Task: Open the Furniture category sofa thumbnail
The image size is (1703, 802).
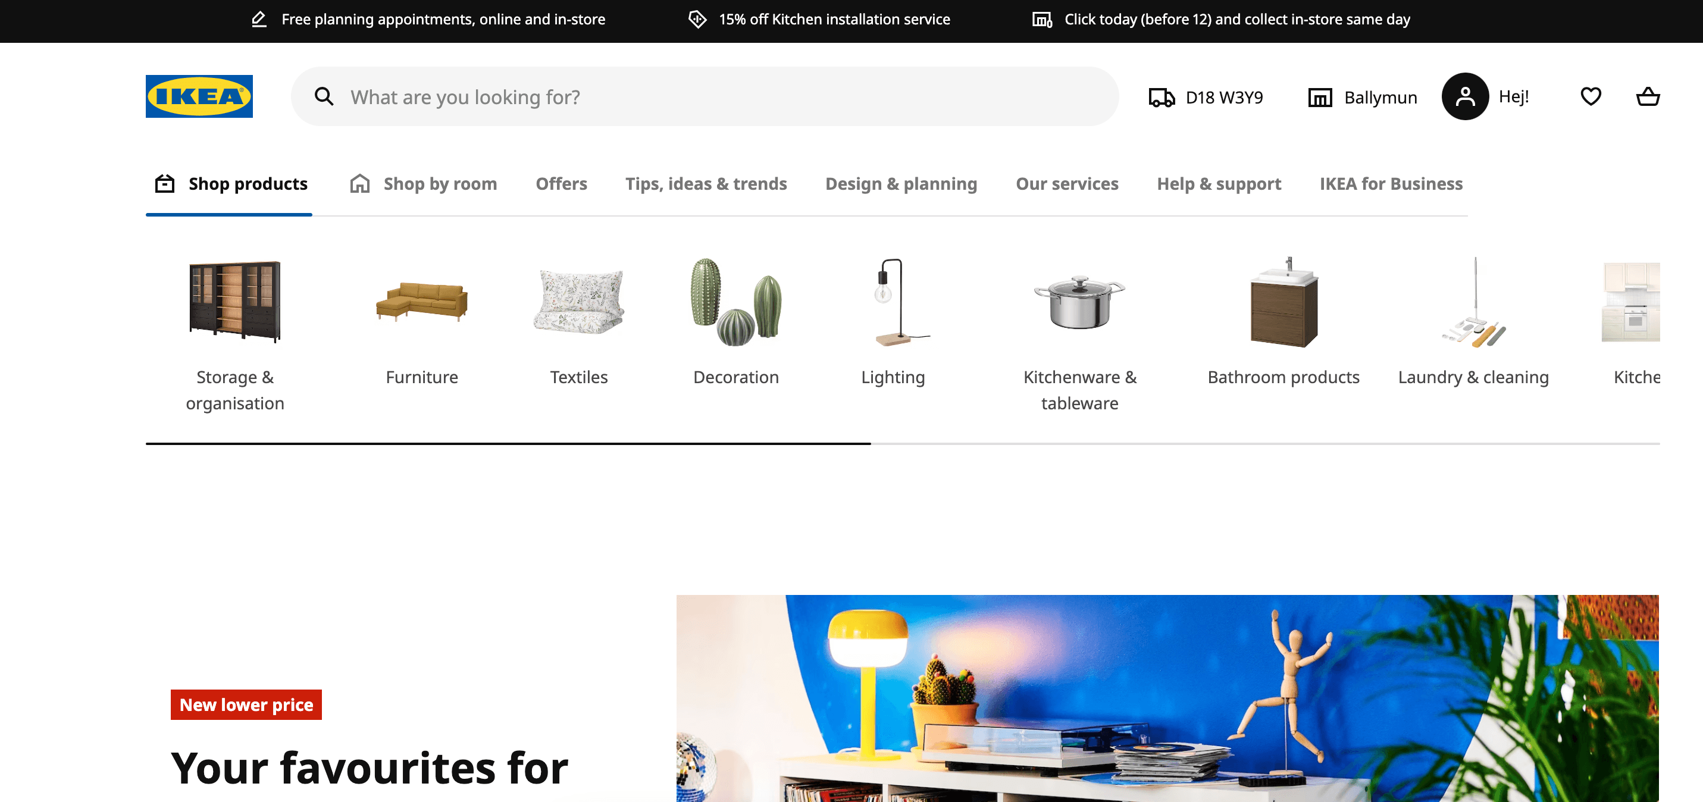Action: click(x=422, y=302)
